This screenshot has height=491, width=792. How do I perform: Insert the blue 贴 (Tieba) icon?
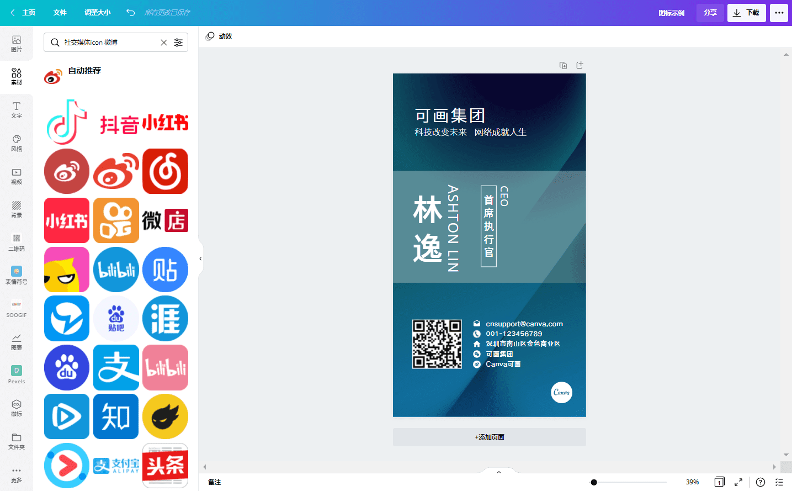point(166,270)
